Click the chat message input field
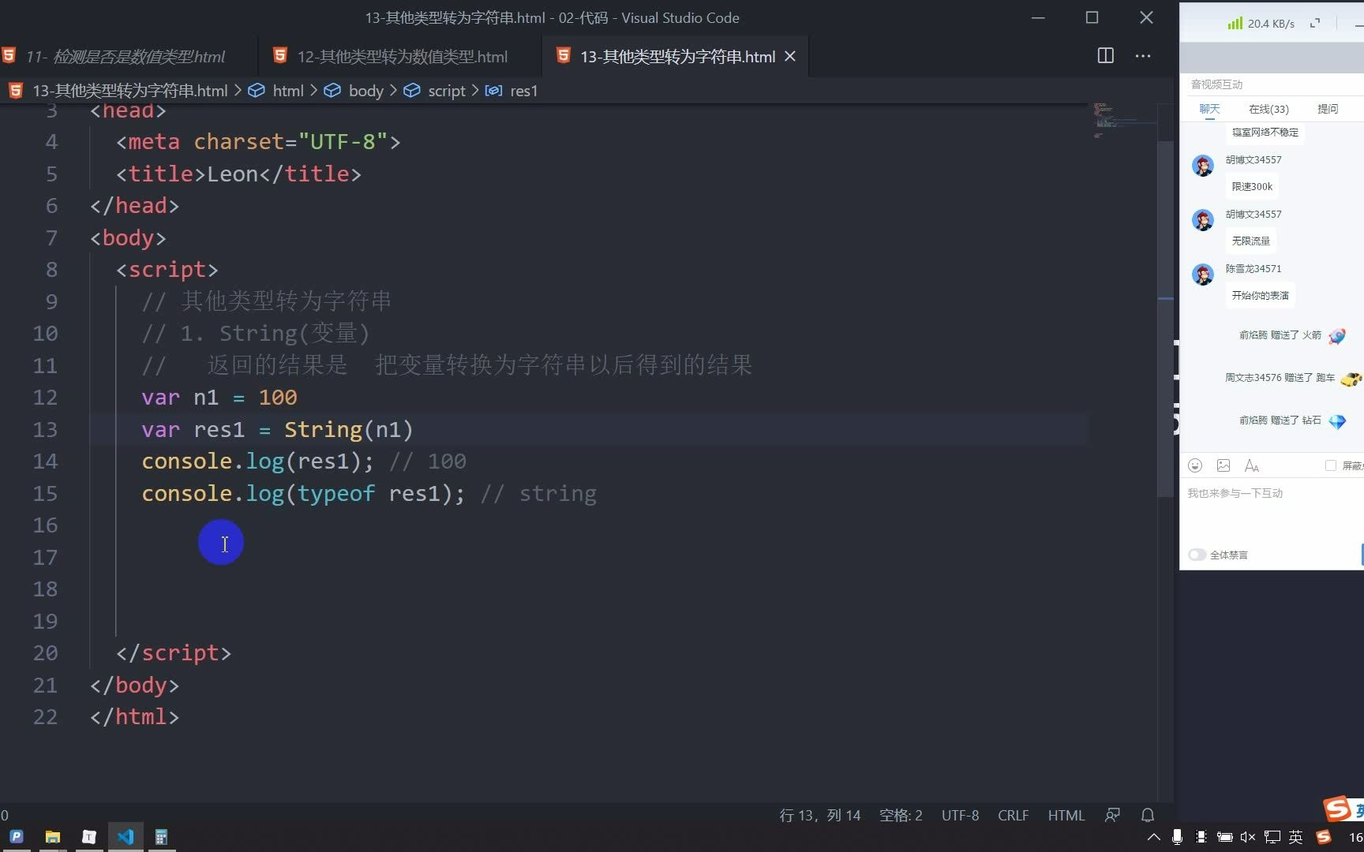1364x852 pixels. 1271,513
